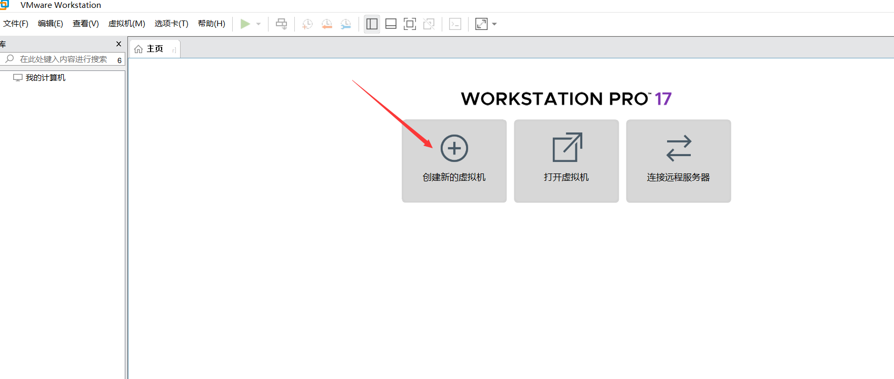Toggle the thumbnail bar view icon
This screenshot has height=379, width=894.
coord(391,24)
